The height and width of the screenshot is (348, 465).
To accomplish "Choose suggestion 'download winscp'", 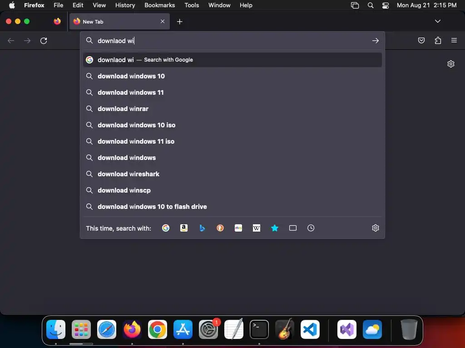I will point(232,190).
